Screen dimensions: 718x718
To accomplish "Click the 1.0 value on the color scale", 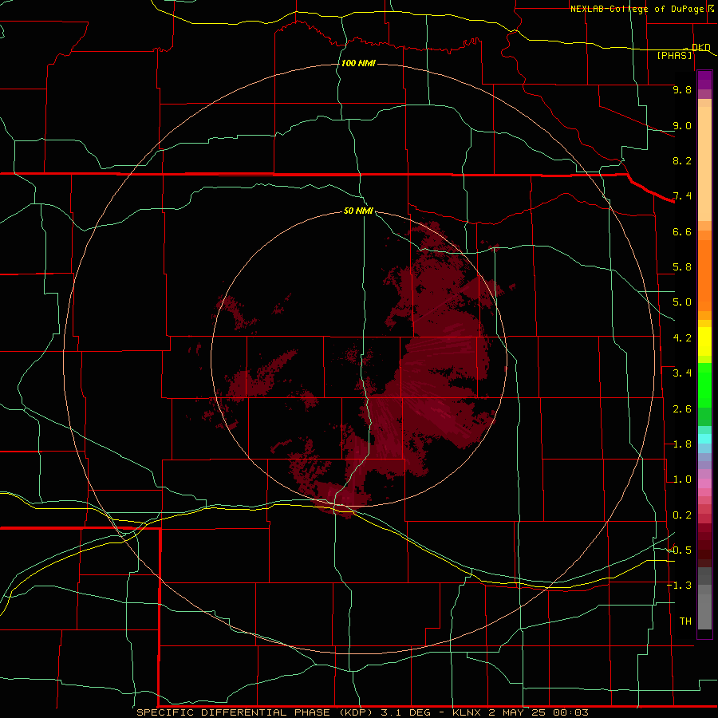I will point(682,479).
